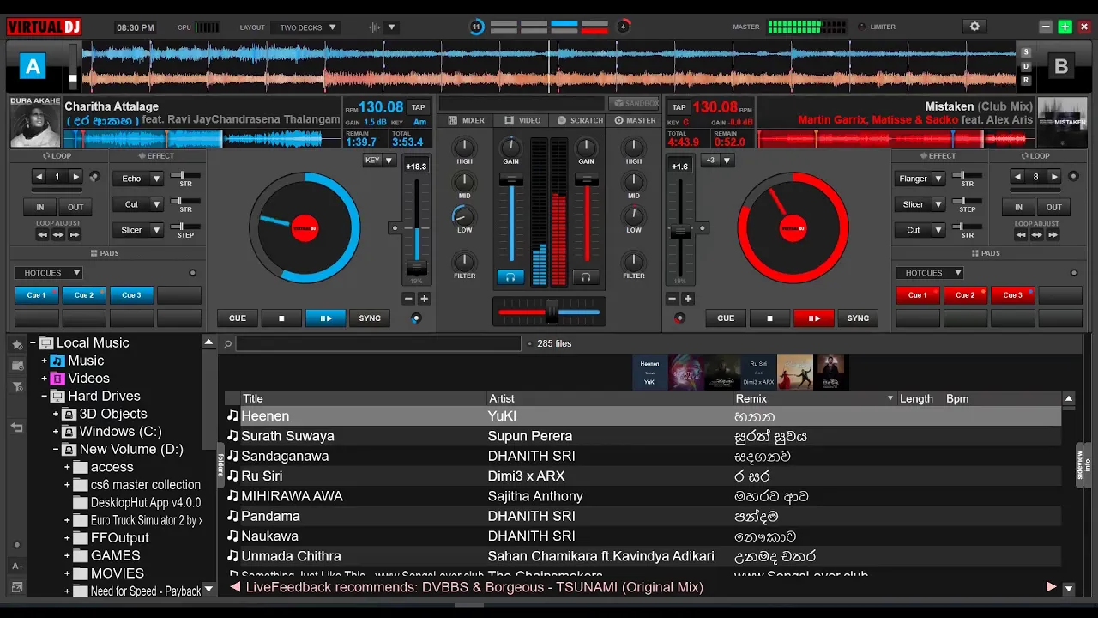
Task: Select the Ru Siri track row
Action: pyautogui.click(x=643, y=476)
